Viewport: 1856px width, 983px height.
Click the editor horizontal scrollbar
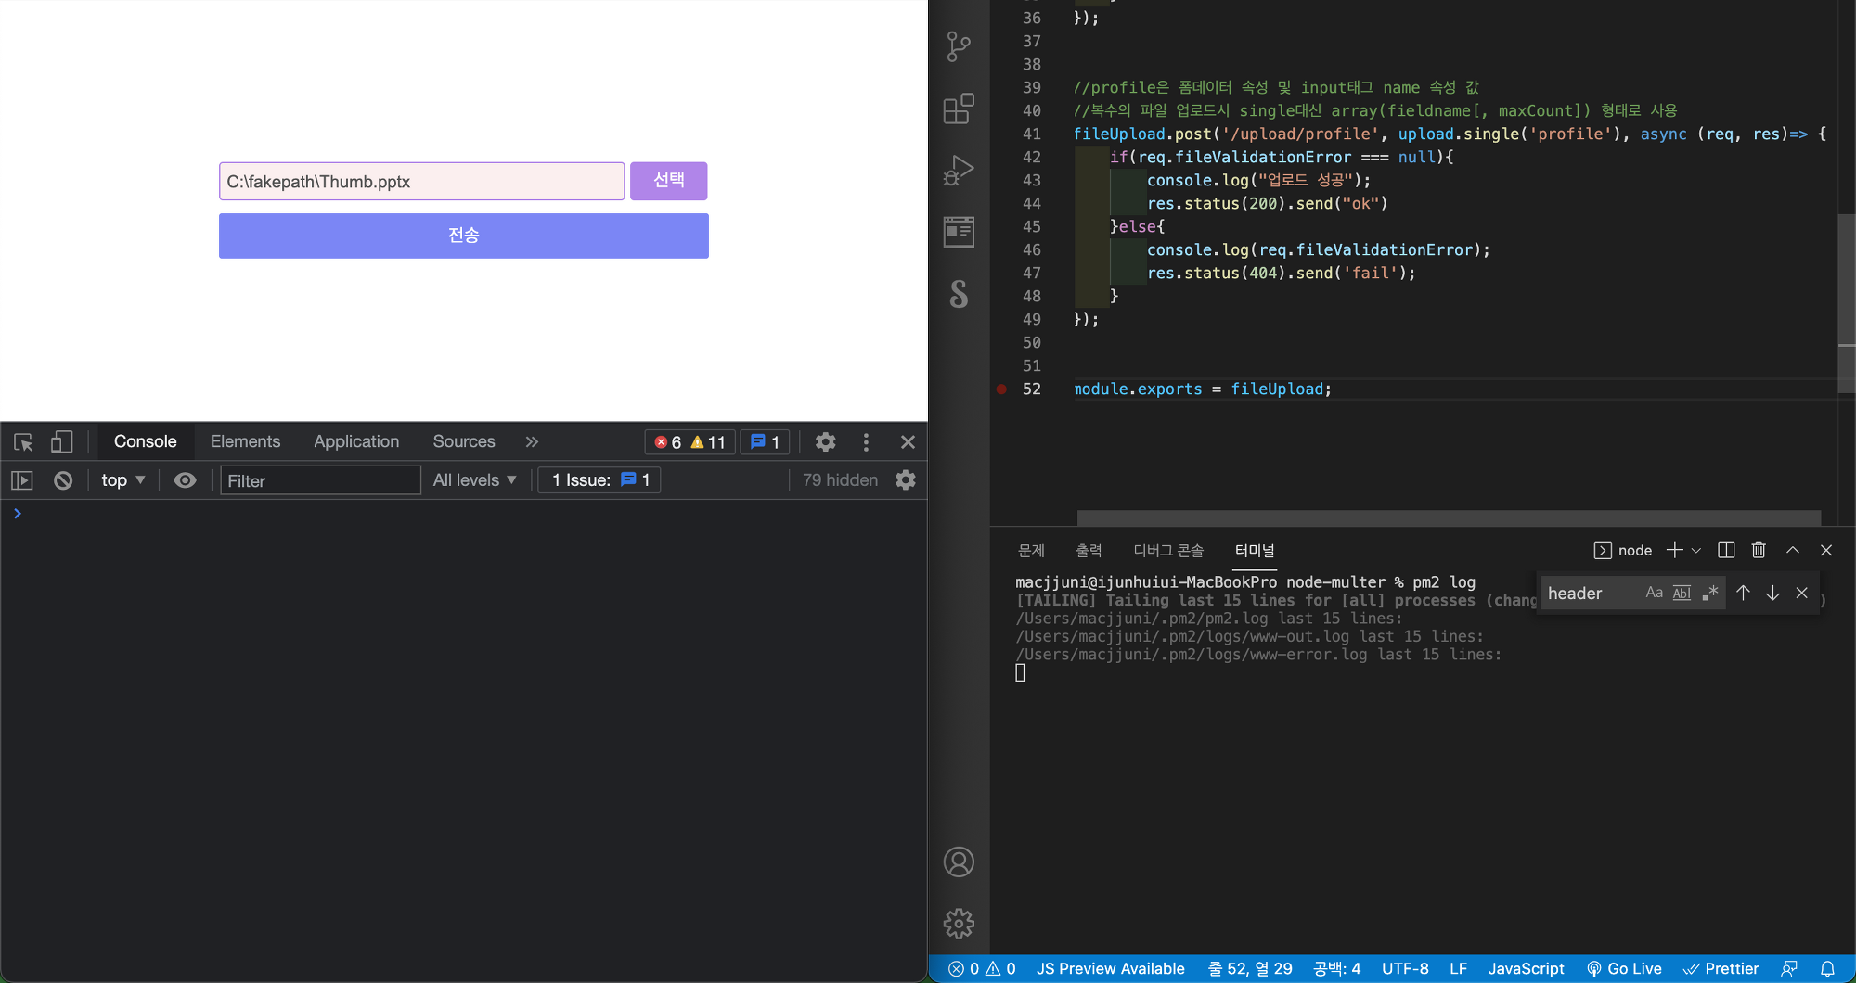click(x=1449, y=517)
